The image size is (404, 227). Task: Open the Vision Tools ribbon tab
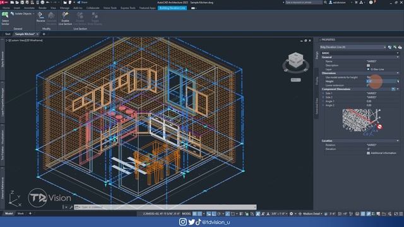coord(110,8)
